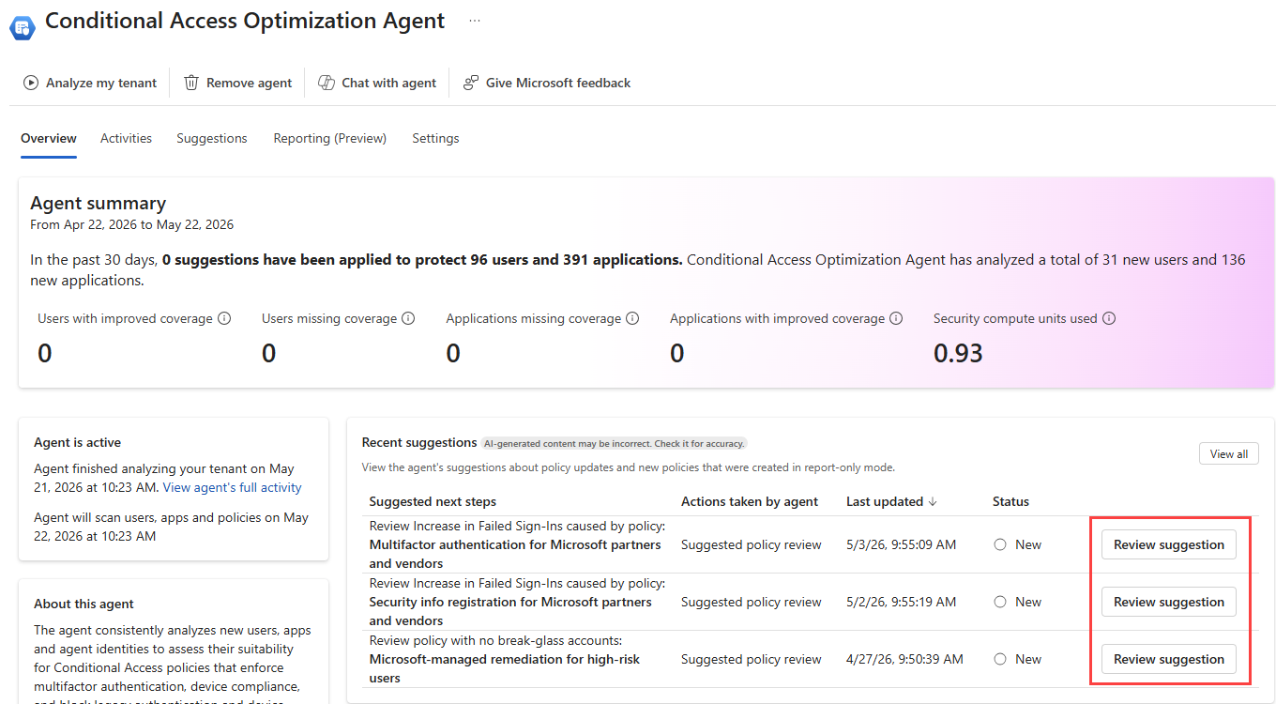Select the Microsoft-managed remediation for high-risk users text

click(505, 669)
